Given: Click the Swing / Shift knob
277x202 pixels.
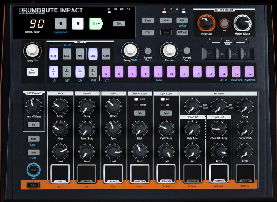Looking at the screenshot, I should click(x=130, y=50).
